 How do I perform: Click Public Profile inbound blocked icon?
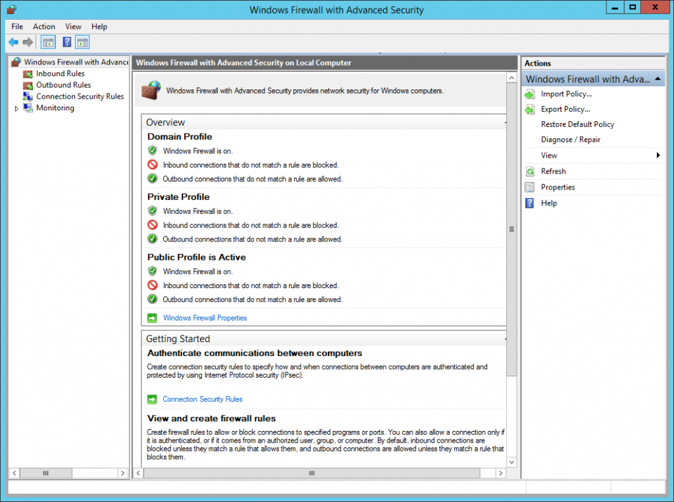pos(153,285)
